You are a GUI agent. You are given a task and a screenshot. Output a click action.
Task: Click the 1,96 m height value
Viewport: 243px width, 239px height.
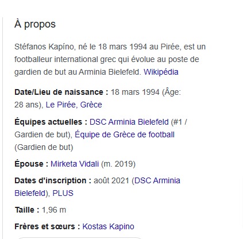[54, 210]
